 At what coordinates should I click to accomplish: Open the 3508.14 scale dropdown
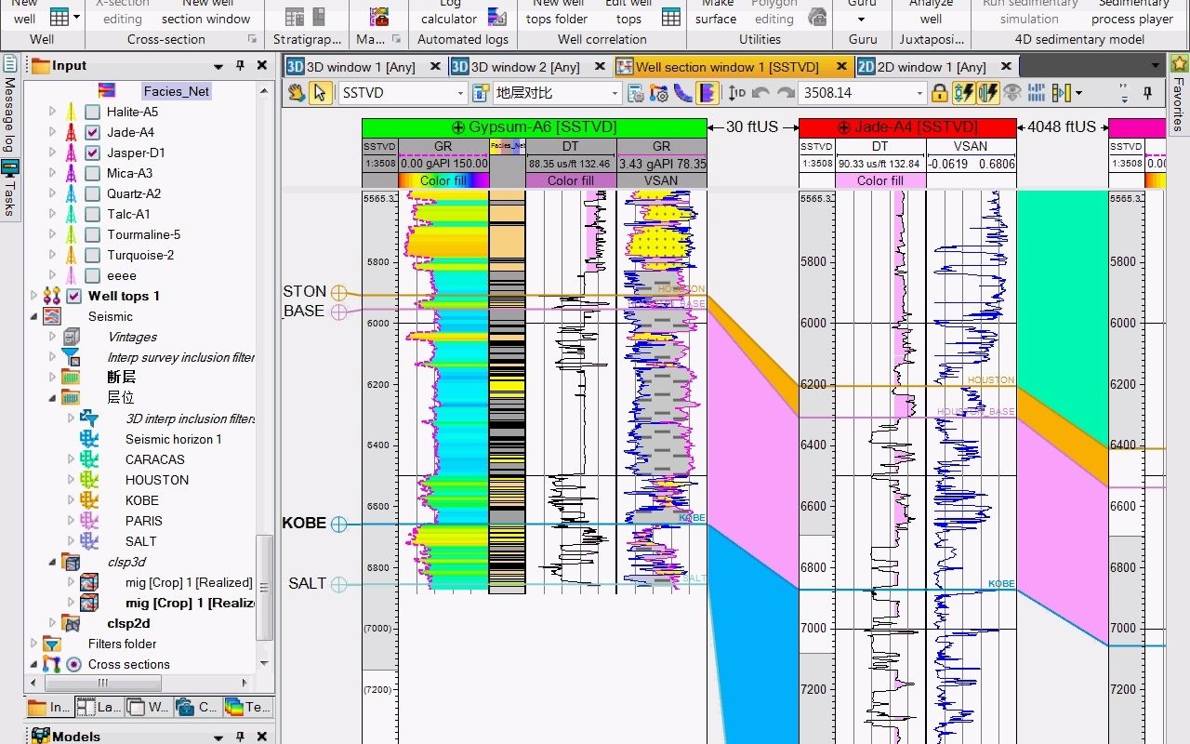920,93
